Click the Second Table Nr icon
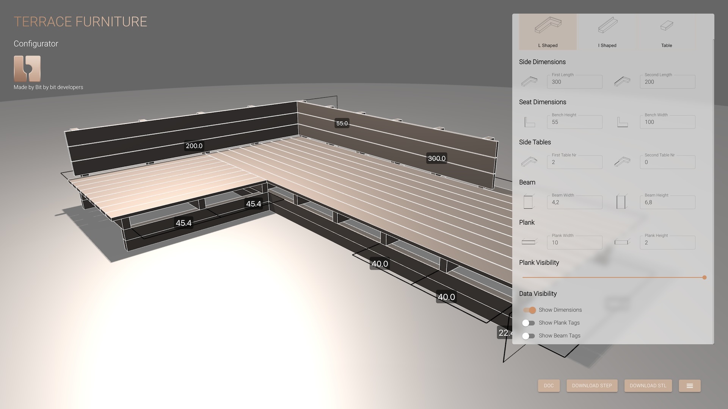Screen dimensions: 728x409 [x=622, y=162]
